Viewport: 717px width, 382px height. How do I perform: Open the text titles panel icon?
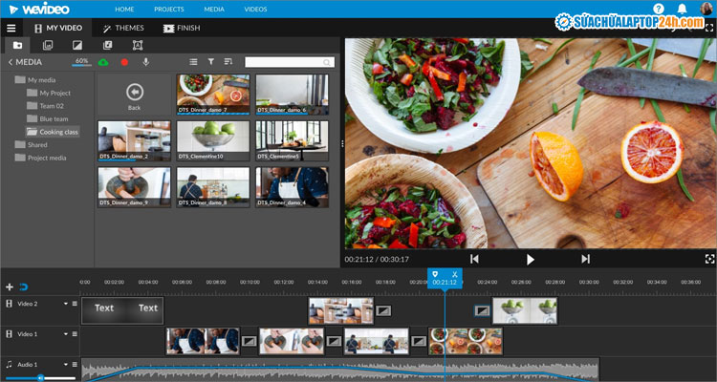(138, 45)
